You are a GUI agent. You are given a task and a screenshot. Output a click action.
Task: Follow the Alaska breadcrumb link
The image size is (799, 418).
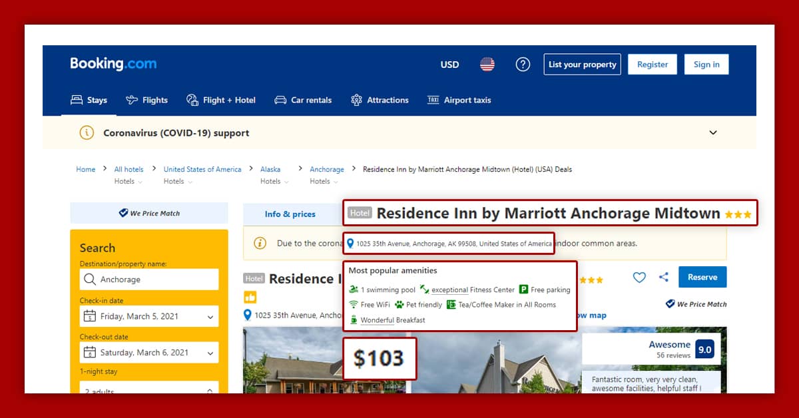coord(270,169)
